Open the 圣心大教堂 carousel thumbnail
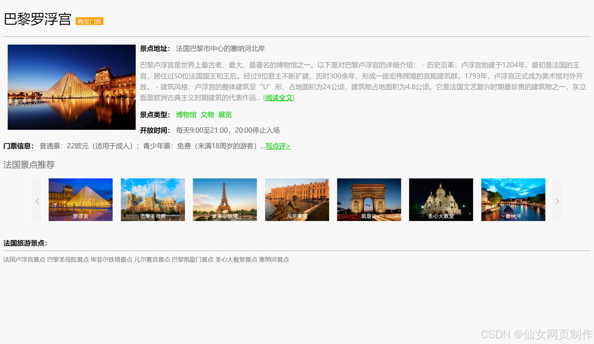Screen dimensions: 594x344 [441, 200]
